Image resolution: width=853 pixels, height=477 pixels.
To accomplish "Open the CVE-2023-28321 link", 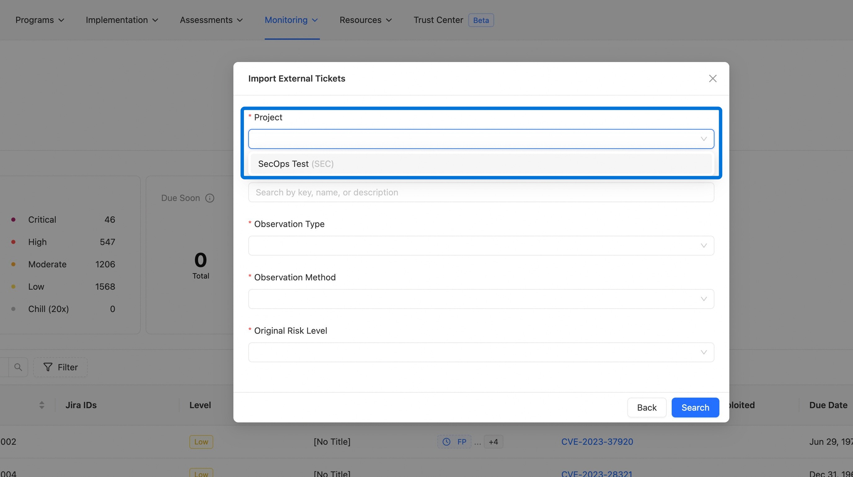I will [597, 474].
